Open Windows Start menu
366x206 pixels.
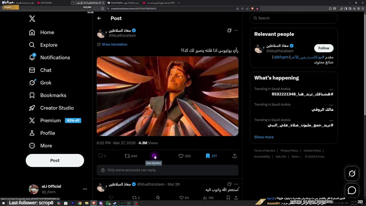tap(4, 203)
